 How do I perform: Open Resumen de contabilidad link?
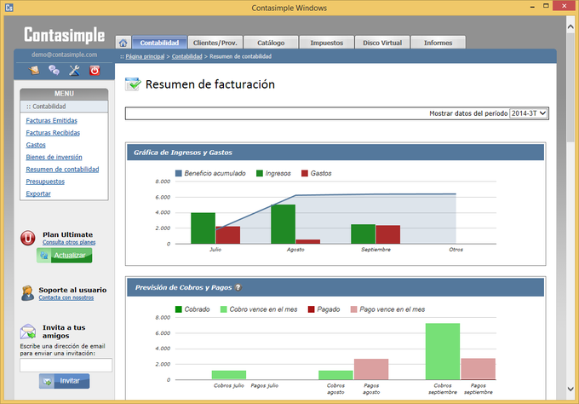62,170
